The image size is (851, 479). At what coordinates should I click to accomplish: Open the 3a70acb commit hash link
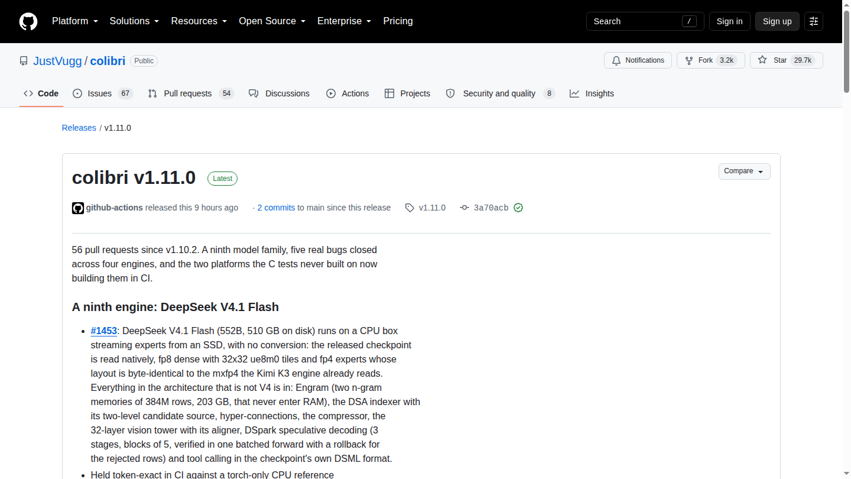[491, 208]
